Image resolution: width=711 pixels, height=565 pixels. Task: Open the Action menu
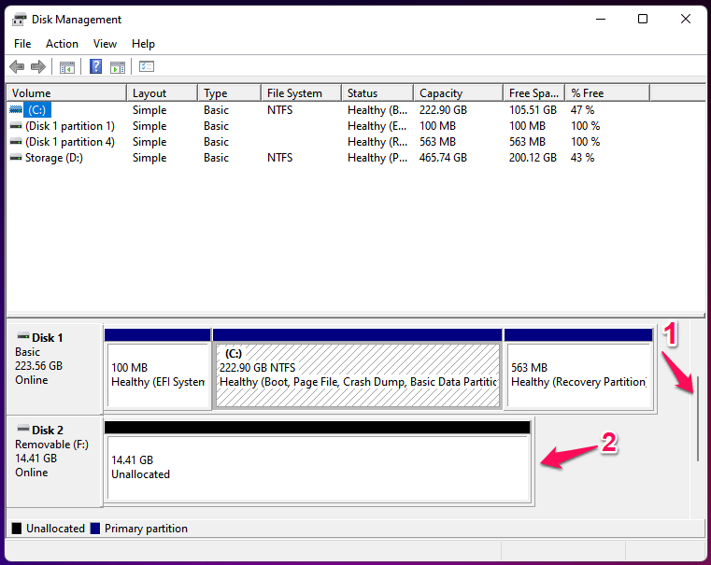(62, 44)
